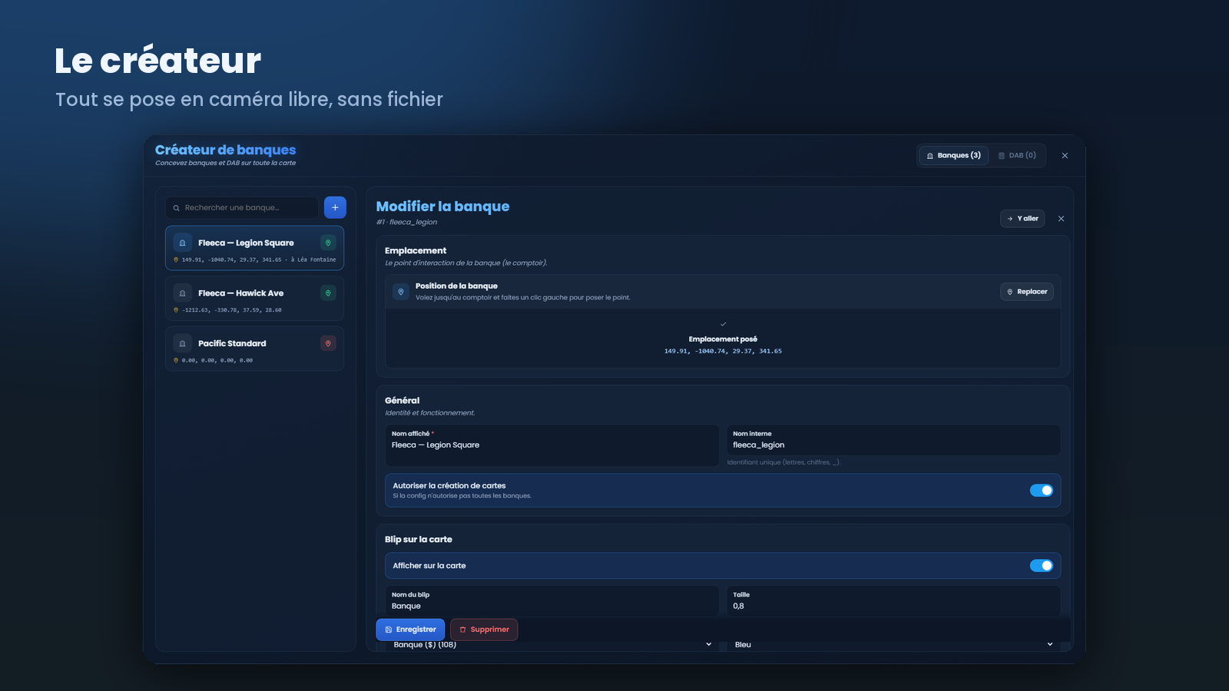Toggle Autoriser la création de cartes

pos(1042,491)
